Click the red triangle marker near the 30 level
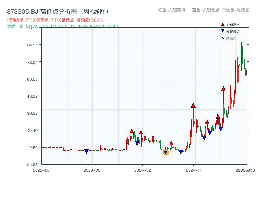 (x=207, y=122)
